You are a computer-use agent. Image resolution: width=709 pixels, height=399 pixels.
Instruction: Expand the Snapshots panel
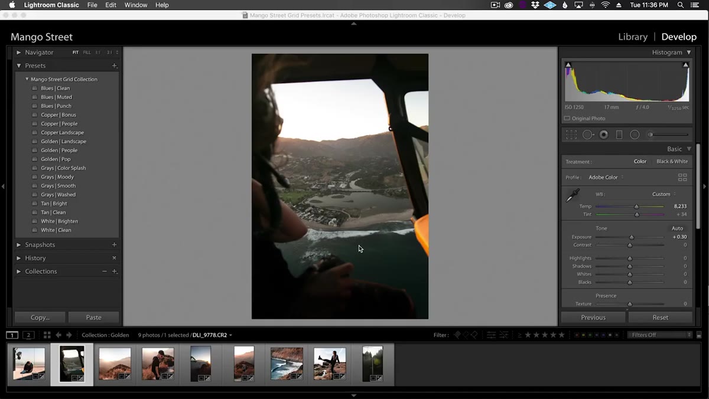click(x=19, y=244)
